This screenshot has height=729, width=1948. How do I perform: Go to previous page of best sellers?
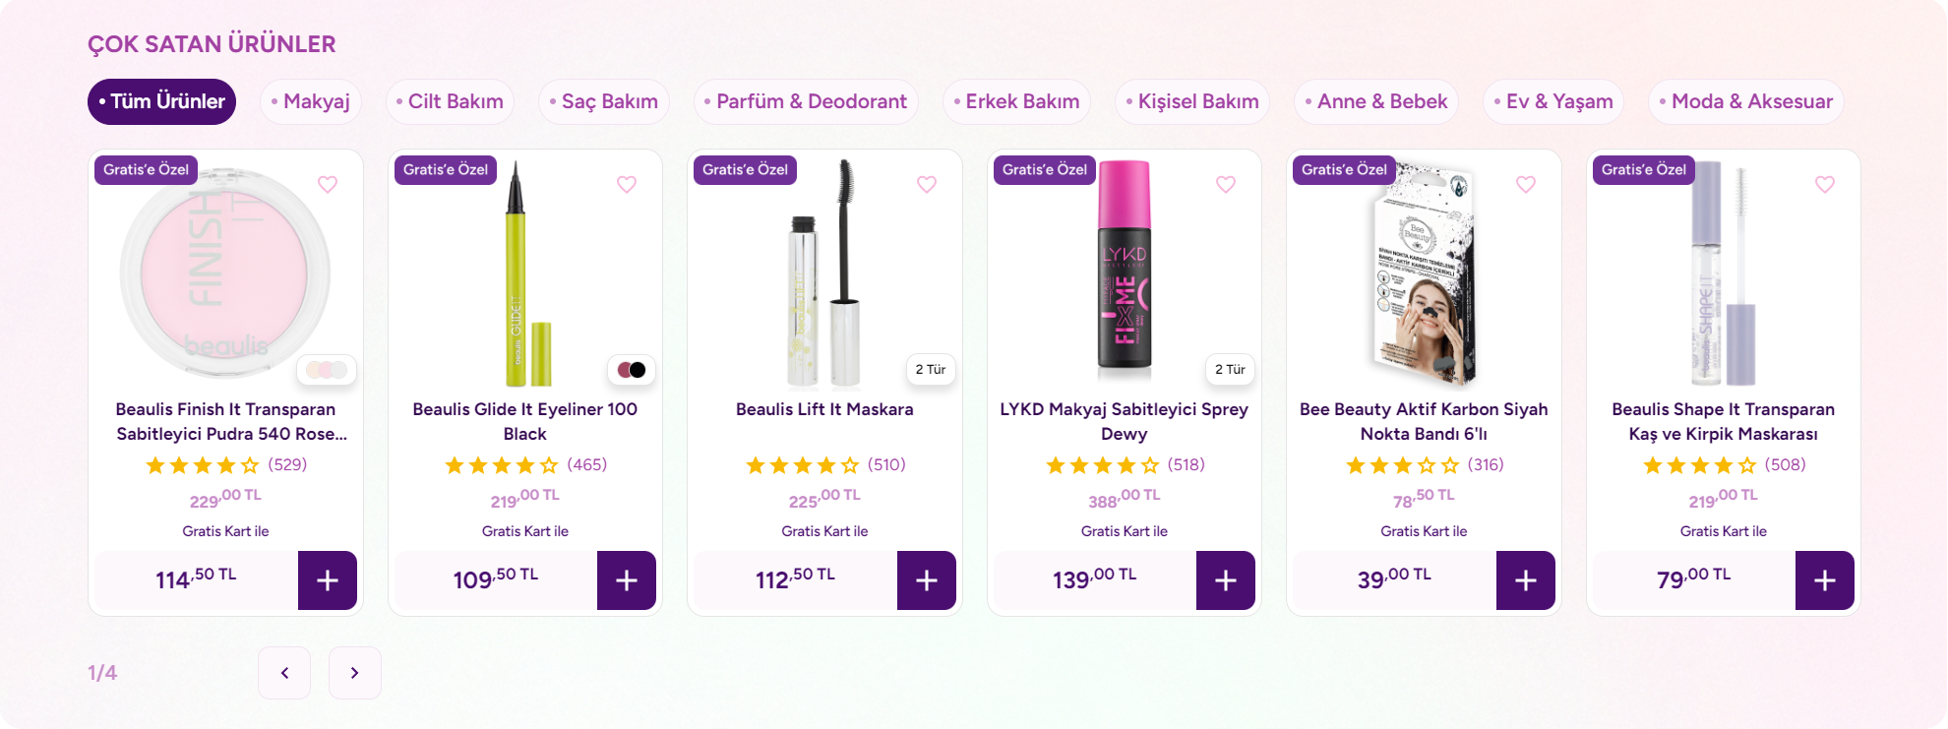click(284, 673)
